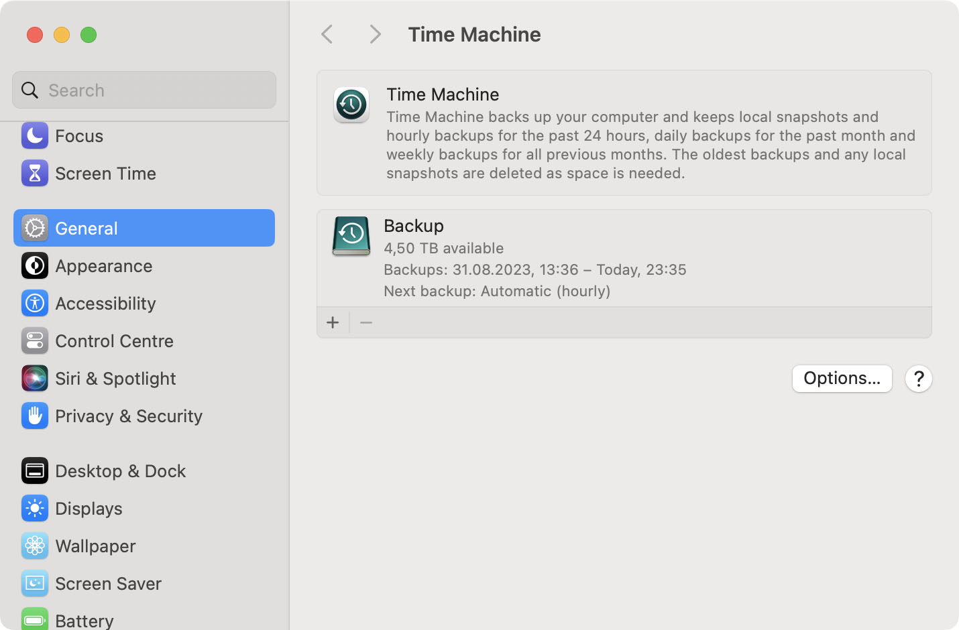The image size is (959, 630).
Task: Open Battery label in sidebar
Action: [84, 621]
